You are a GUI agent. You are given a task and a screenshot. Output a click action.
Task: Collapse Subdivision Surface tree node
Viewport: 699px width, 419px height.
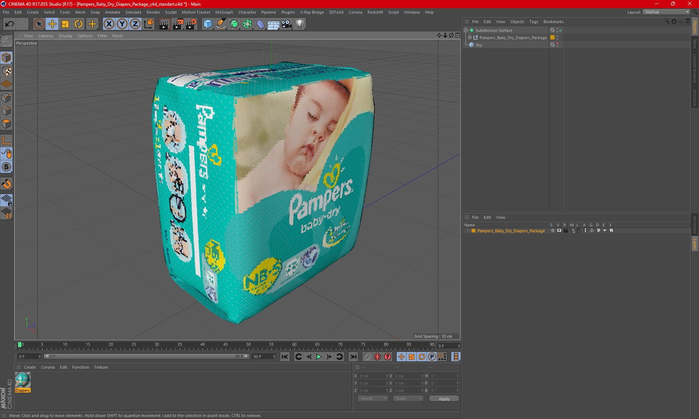[466, 30]
